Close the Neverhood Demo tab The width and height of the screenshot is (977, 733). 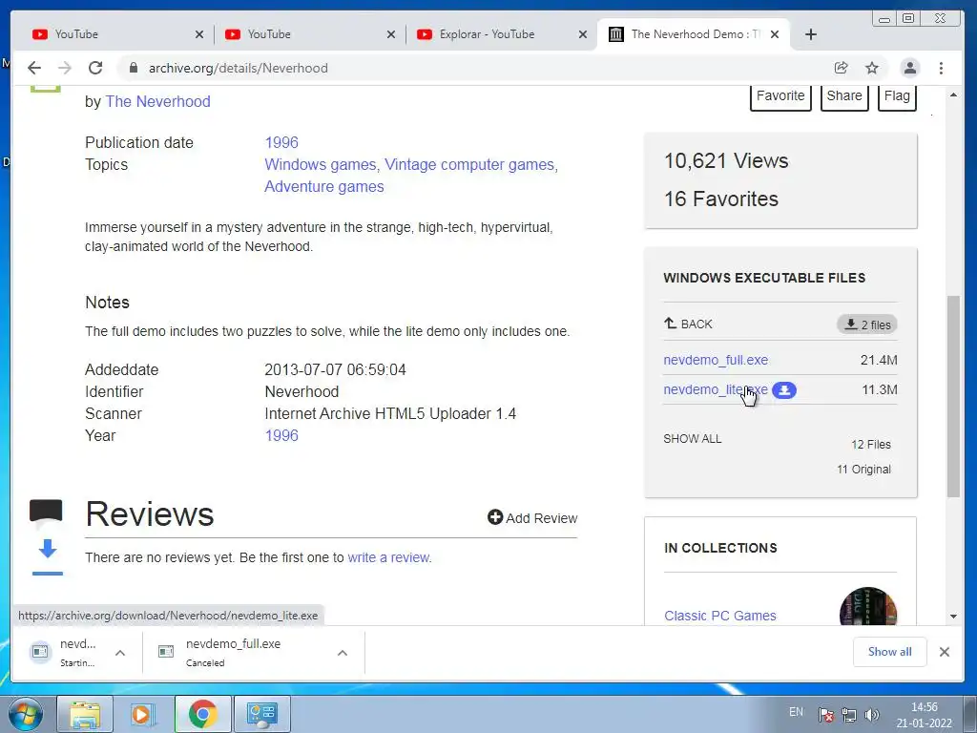coord(775,34)
